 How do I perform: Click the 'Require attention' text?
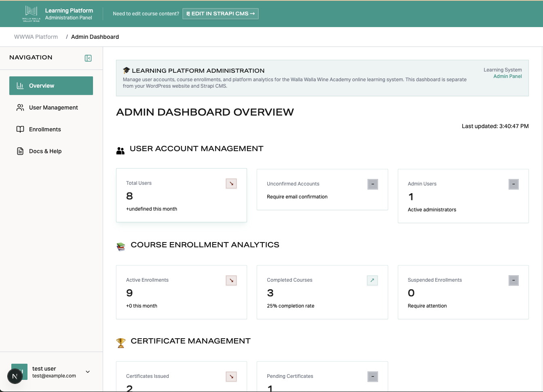tap(427, 306)
